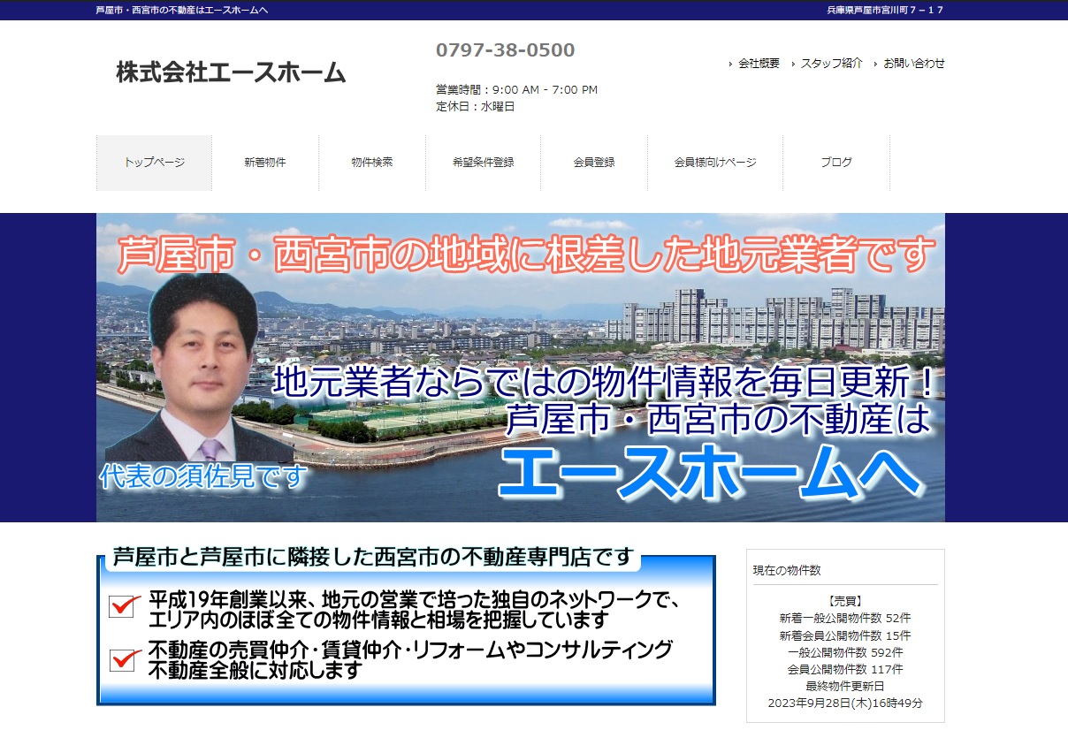Open the ブログ menu item

click(836, 163)
